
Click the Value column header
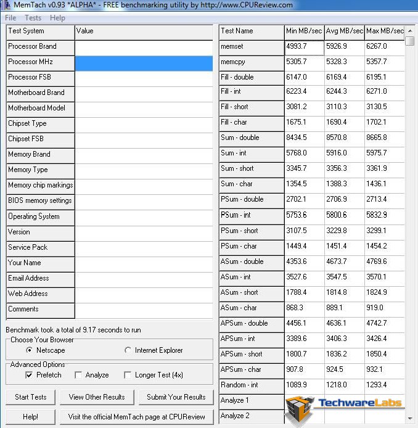144,33
